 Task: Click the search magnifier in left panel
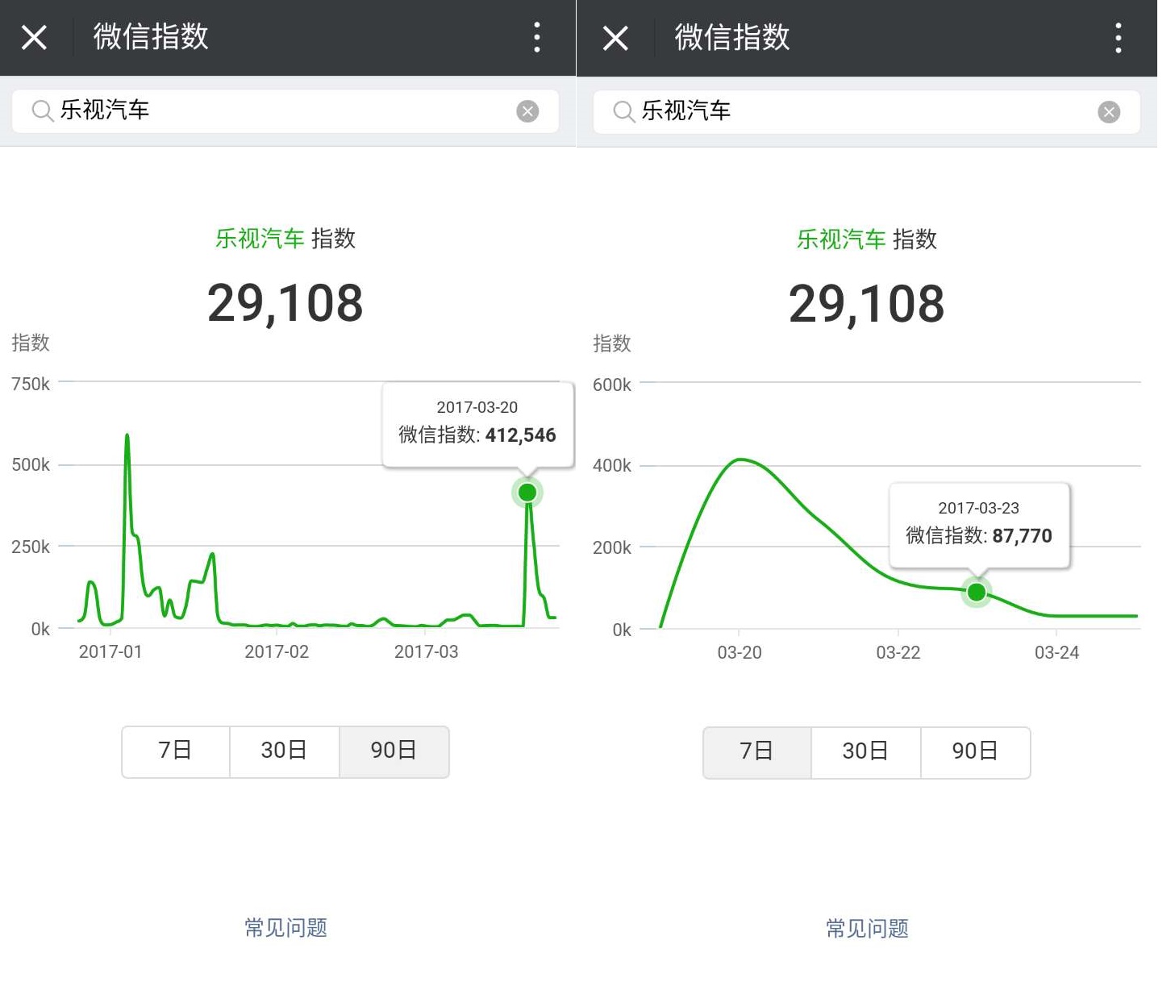coord(42,110)
